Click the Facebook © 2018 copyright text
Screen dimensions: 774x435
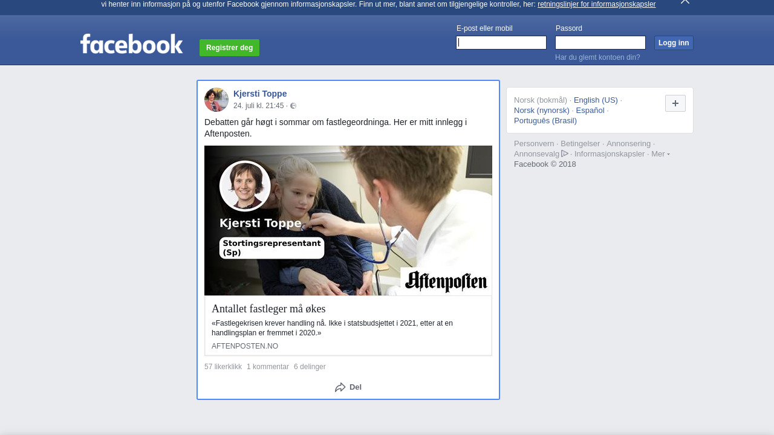click(x=545, y=164)
